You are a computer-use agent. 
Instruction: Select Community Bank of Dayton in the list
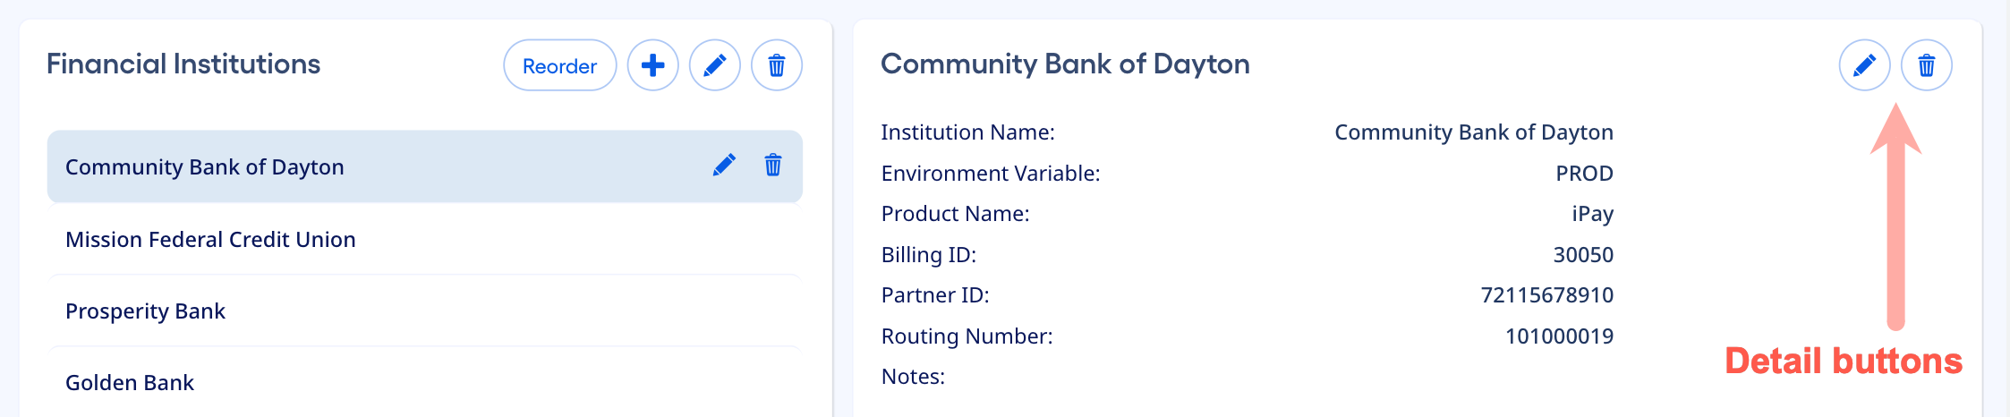point(205,167)
